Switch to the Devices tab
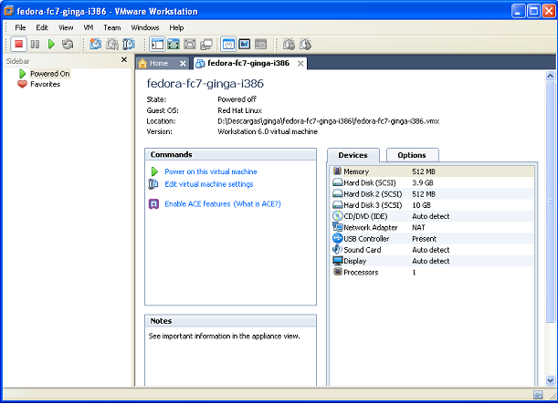Viewport: 558px width, 404px height. [353, 155]
